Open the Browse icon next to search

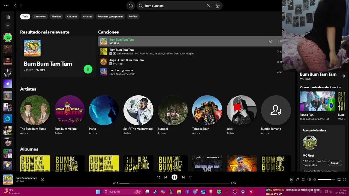[217, 6]
